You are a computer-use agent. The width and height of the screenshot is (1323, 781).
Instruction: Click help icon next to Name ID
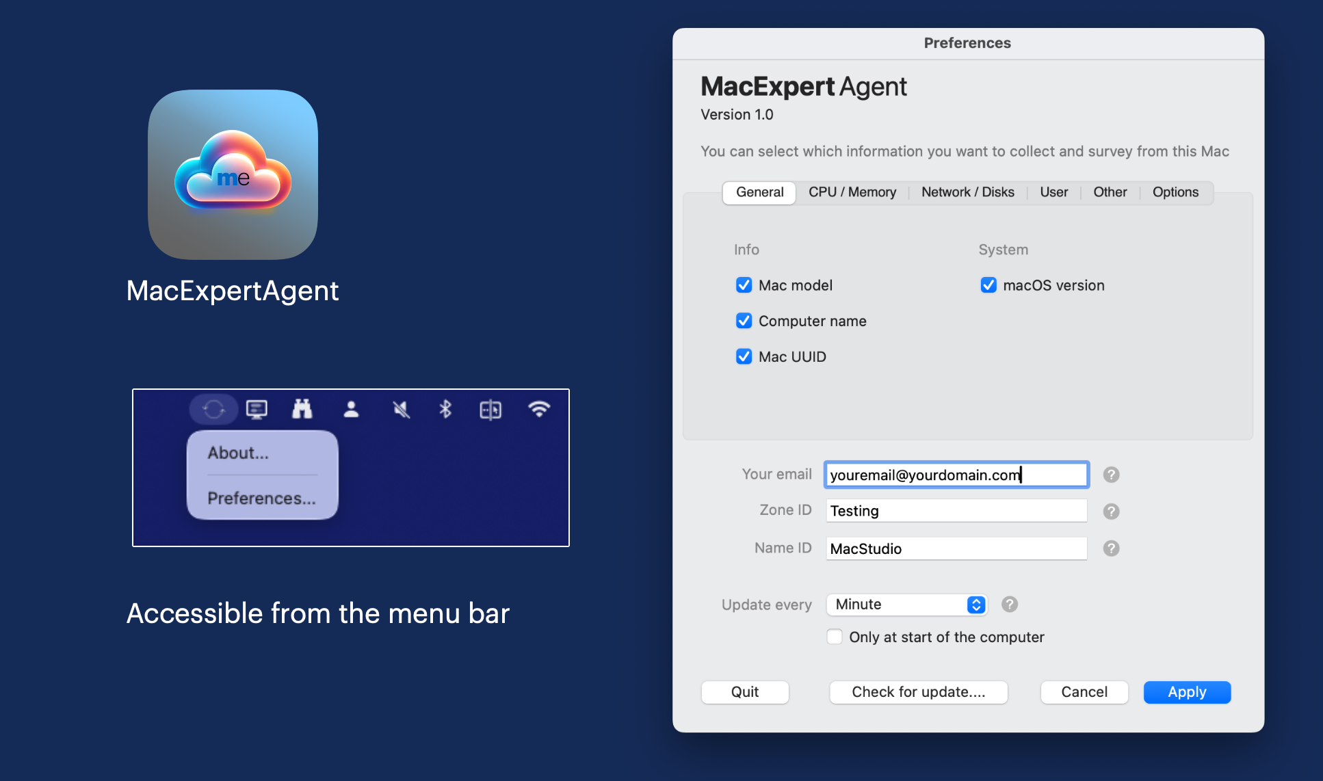(1111, 548)
